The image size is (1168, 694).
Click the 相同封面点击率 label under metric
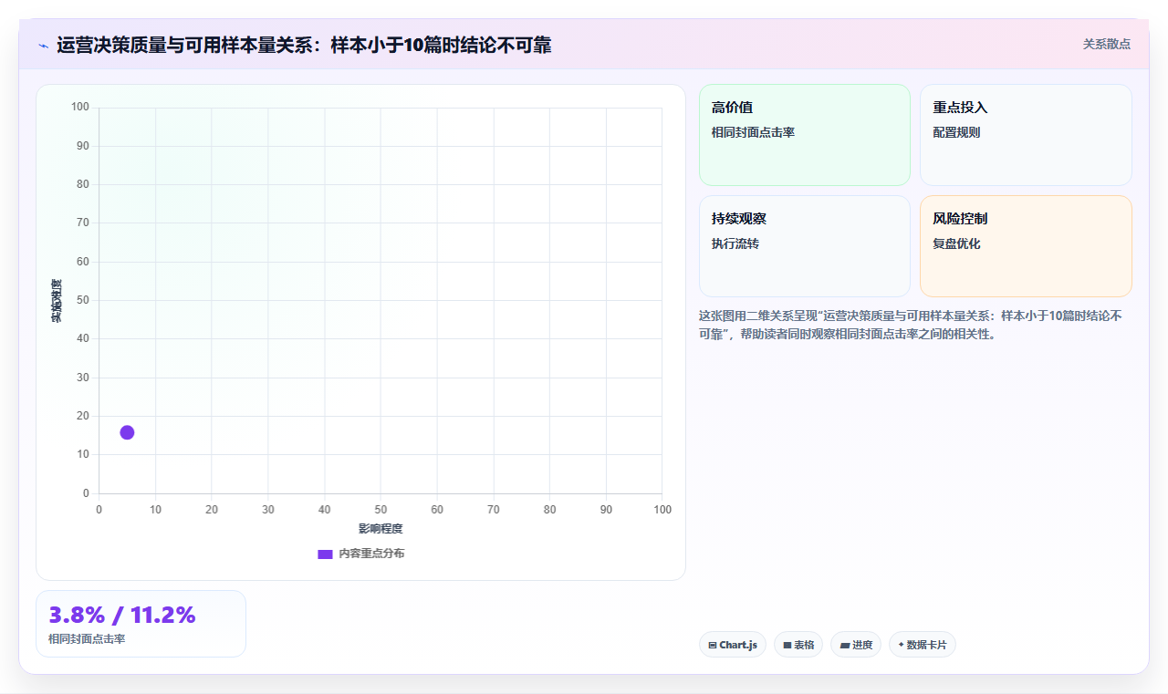(87, 639)
